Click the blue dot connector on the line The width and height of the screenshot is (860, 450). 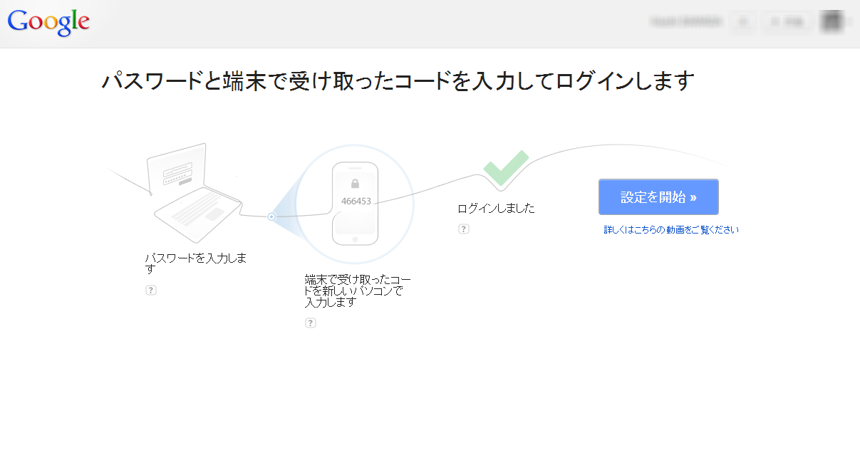[271, 216]
